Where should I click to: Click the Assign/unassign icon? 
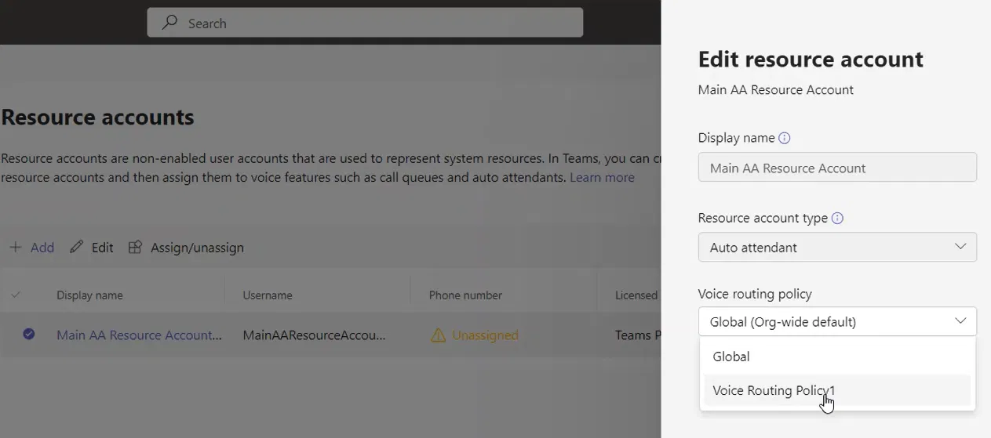(135, 248)
